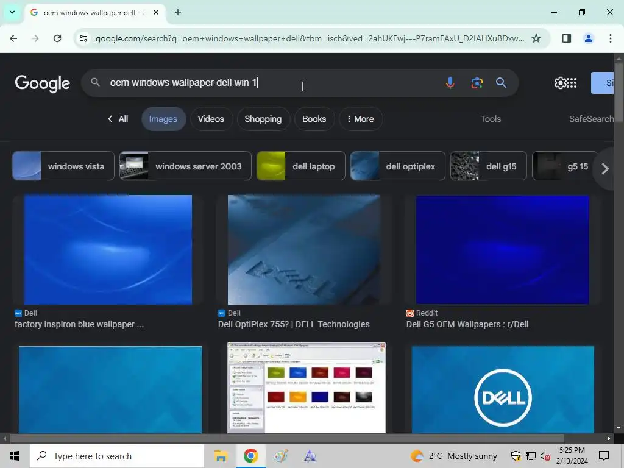624x468 pixels.
Task: Filter by windows vista chip
Action: pos(63,166)
